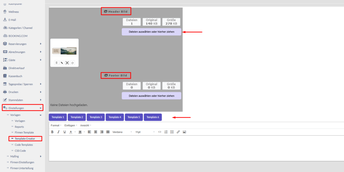Toggle underline formatting in editor

64,132
